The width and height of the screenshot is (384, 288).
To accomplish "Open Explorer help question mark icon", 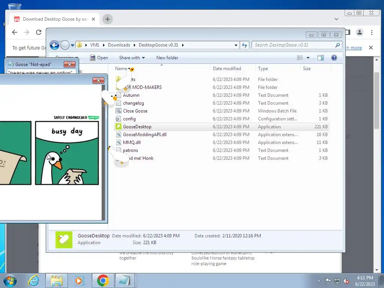I will (x=334, y=58).
